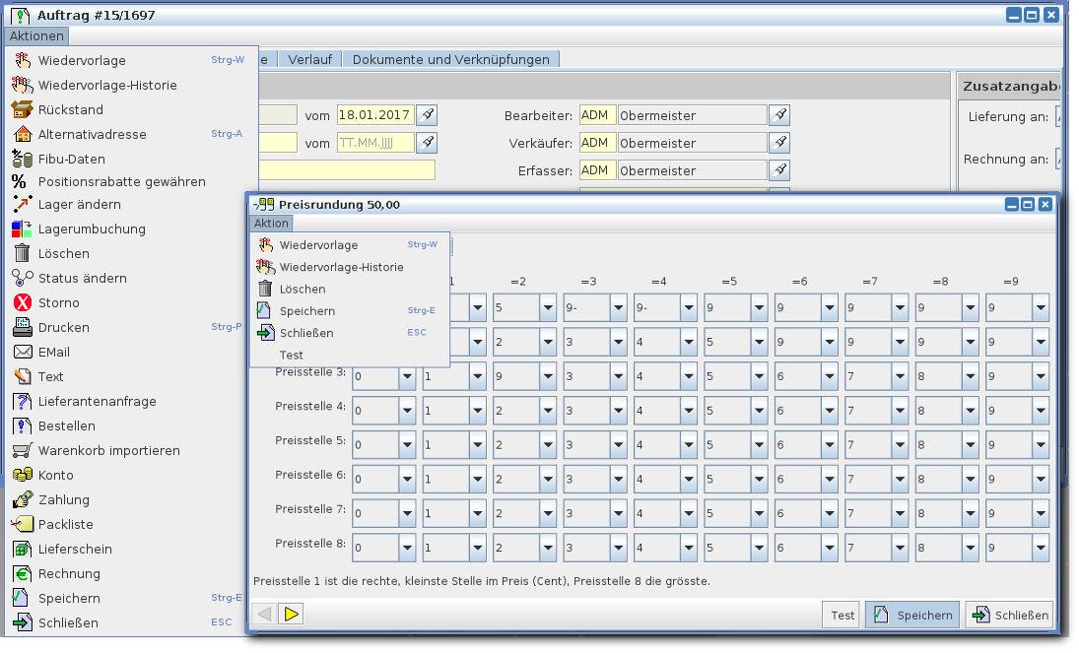Click the pin icon beside the Bearbeiter field
The image size is (1079, 653).
[778, 115]
